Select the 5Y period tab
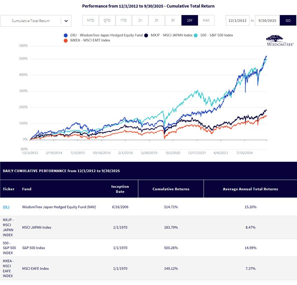This screenshot has height=285, width=297. tap(173, 20)
